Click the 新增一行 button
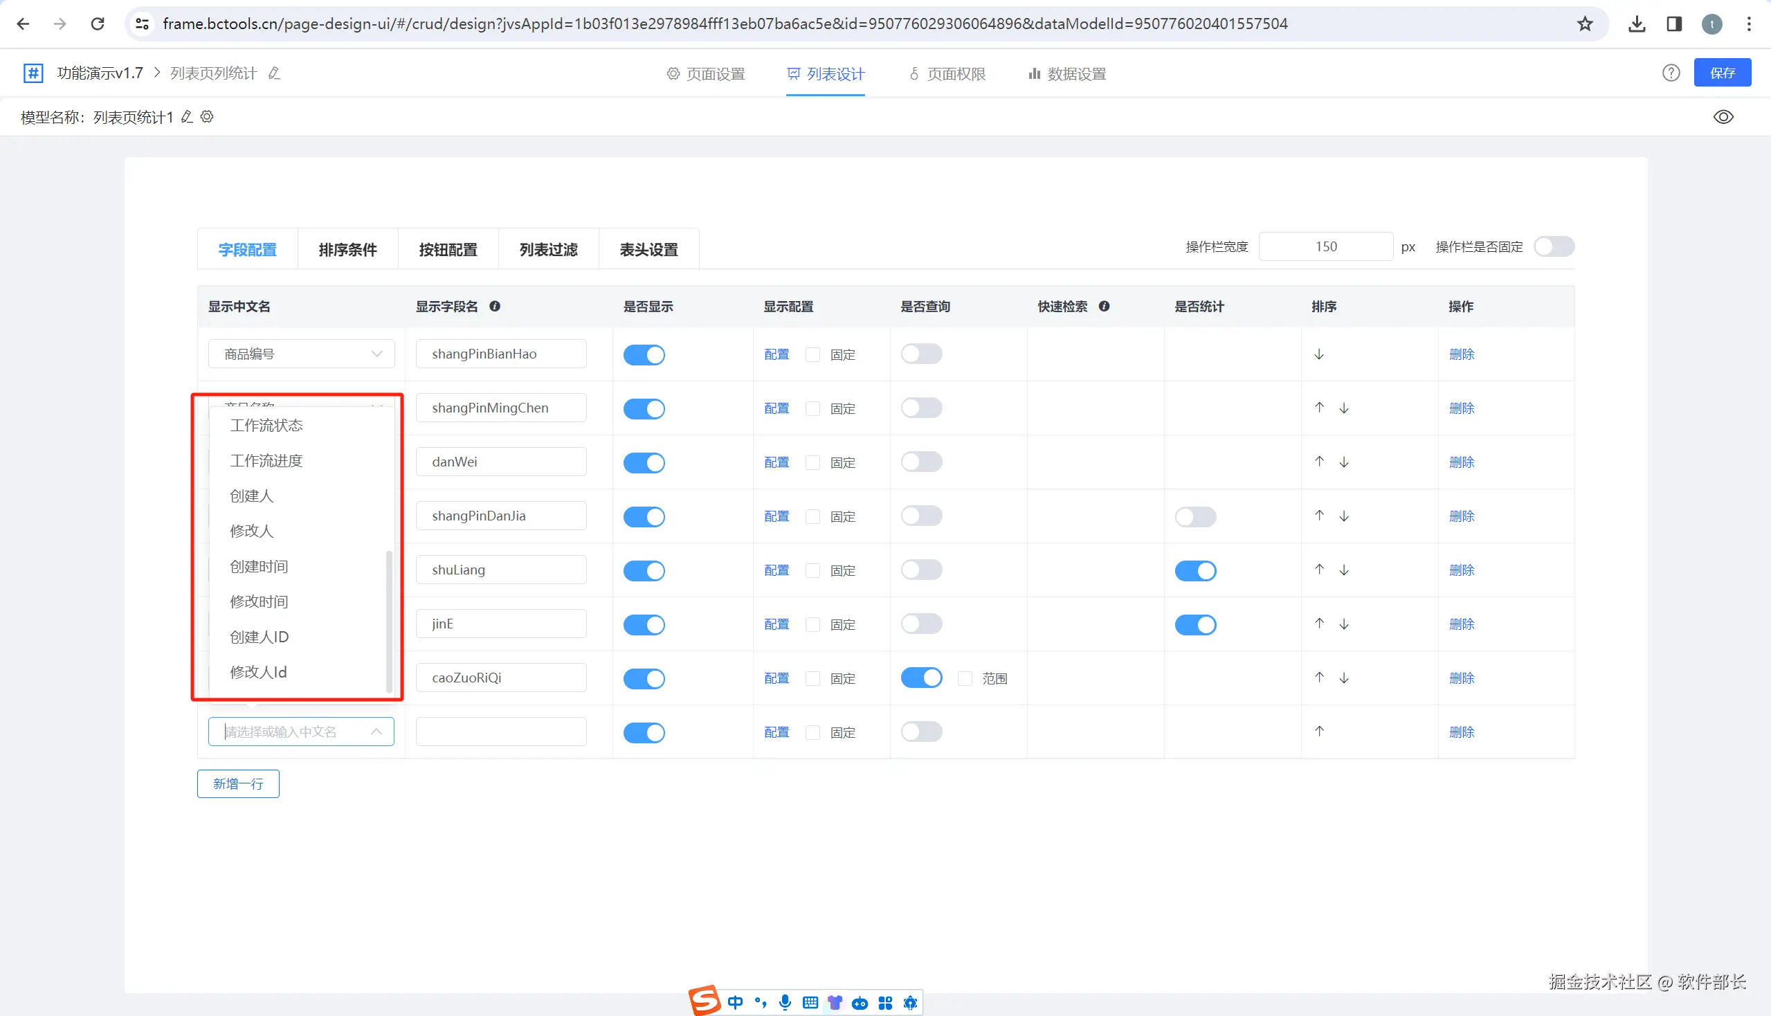The width and height of the screenshot is (1771, 1016). pyautogui.click(x=238, y=783)
